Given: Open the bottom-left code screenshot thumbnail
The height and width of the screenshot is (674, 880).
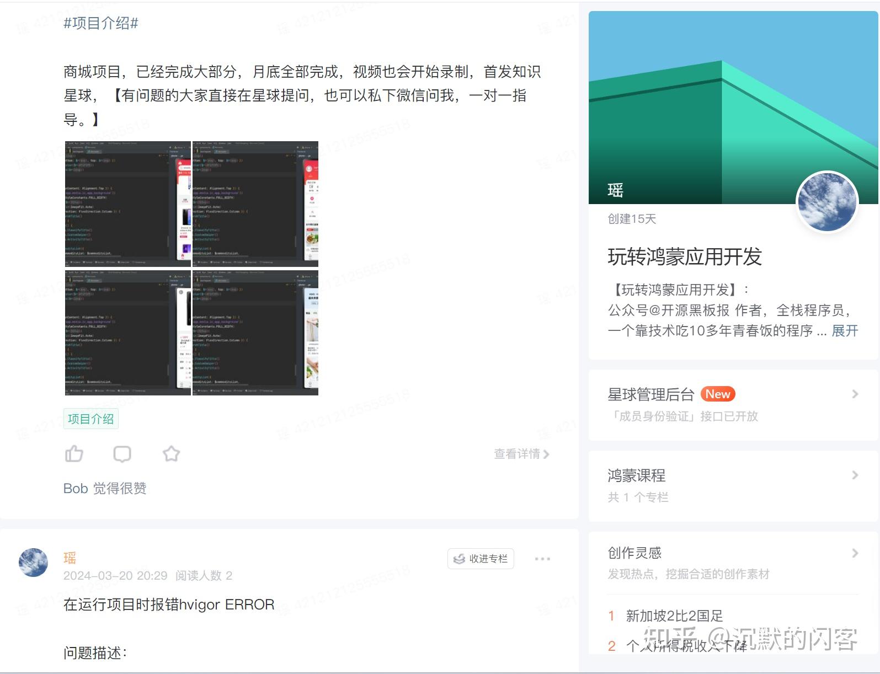Looking at the screenshot, I should point(128,333).
